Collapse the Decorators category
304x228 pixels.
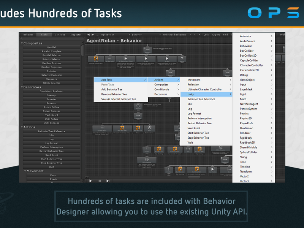(x=22, y=87)
